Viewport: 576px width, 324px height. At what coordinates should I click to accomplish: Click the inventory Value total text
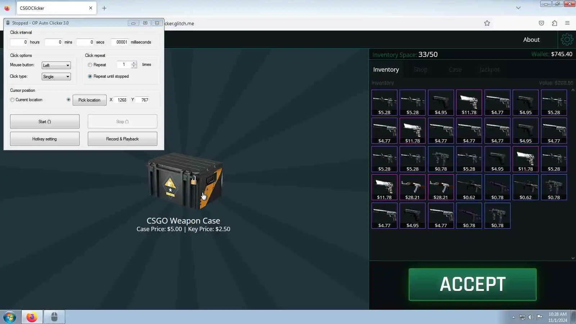click(x=556, y=83)
